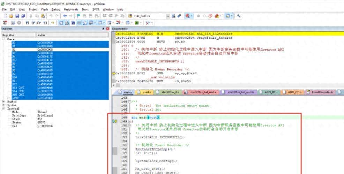Screen dimensions: 344x174
Task: Open Configuration wrench icon
Action: click(239, 16)
